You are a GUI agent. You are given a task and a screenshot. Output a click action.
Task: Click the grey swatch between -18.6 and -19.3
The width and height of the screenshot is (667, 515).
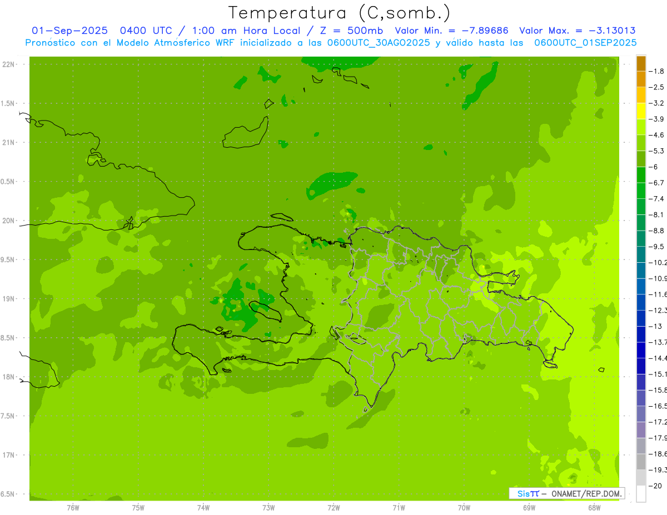641,462
